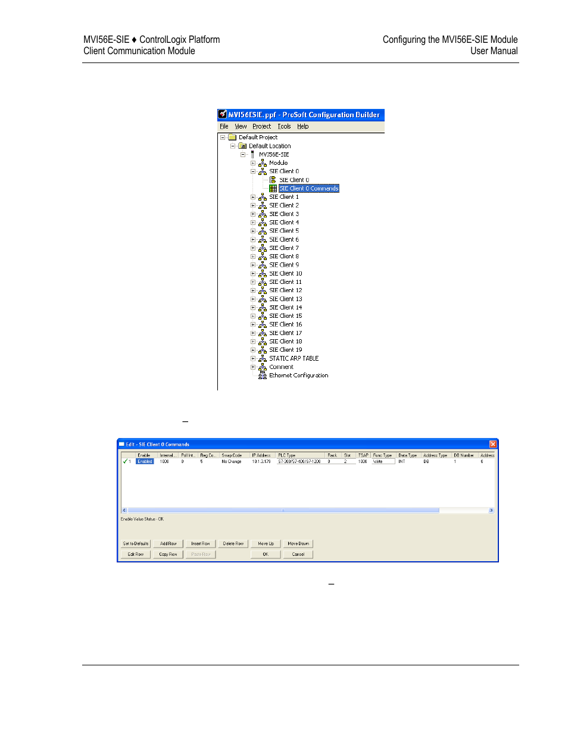The image size is (568, 735).
Task: Expand the SIE Client 1 node
Action: click(253, 197)
